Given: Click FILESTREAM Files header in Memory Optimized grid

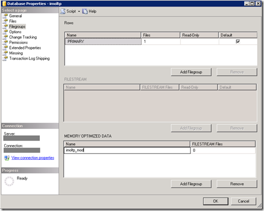Looking at the screenshot, I should (223, 144).
